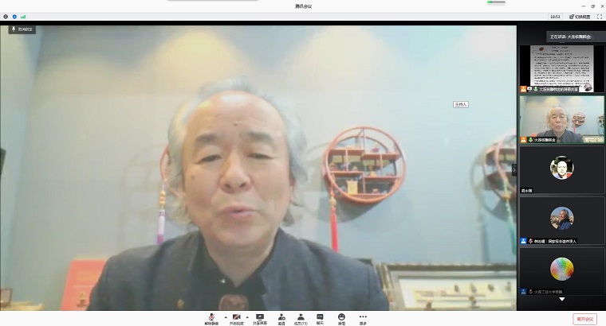Click the meeting security shield icon

pyautogui.click(x=14, y=16)
